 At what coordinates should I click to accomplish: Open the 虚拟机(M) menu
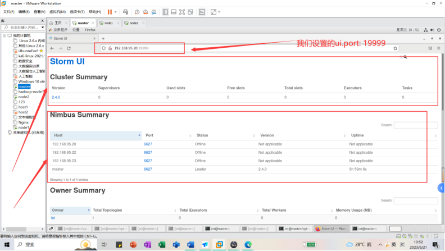pos(57,12)
